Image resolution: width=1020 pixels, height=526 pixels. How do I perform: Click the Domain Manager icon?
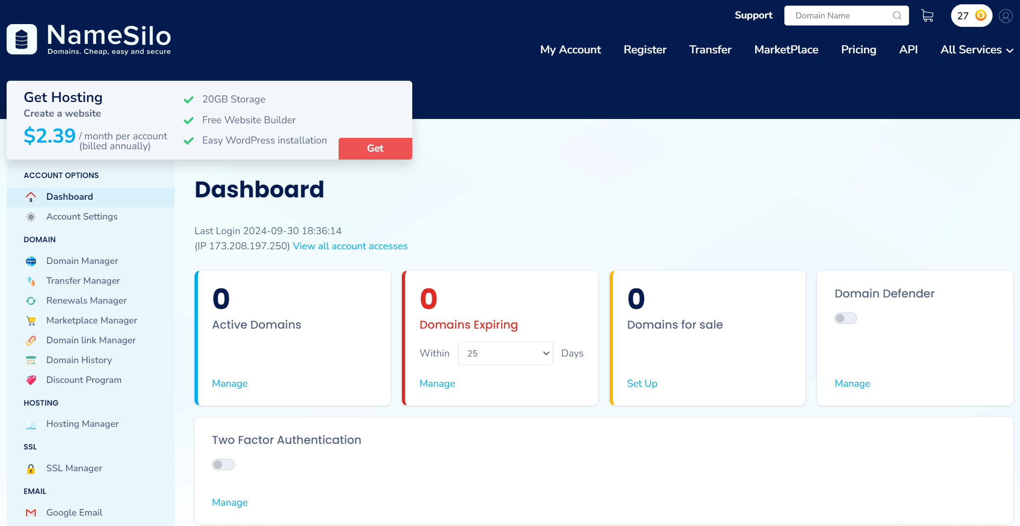click(x=32, y=260)
